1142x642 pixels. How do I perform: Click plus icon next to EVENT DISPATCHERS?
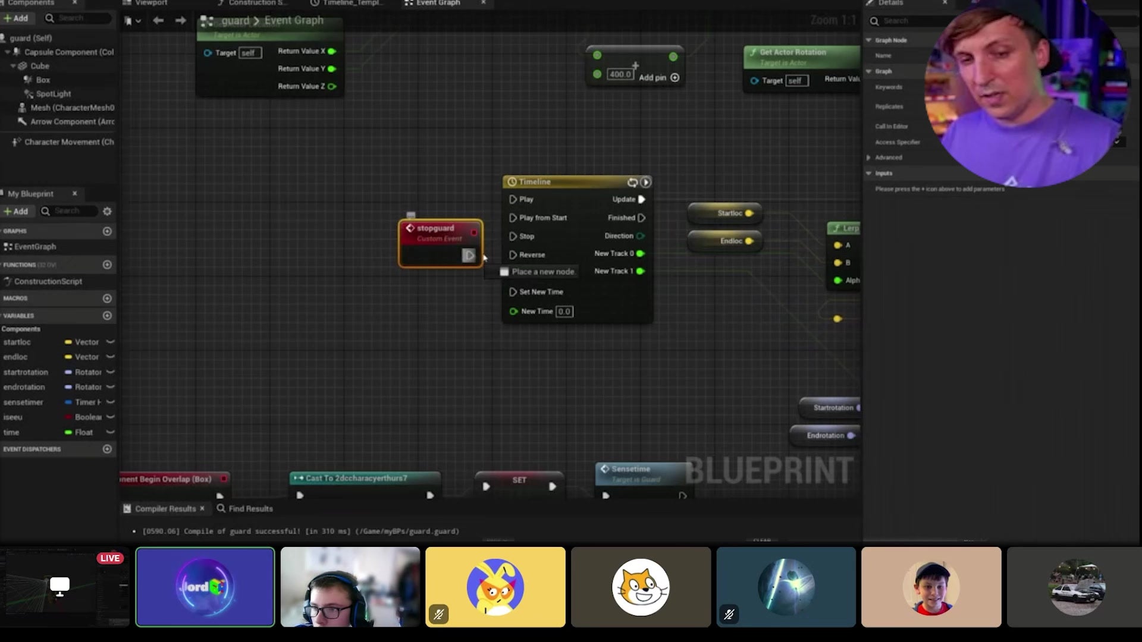107,449
